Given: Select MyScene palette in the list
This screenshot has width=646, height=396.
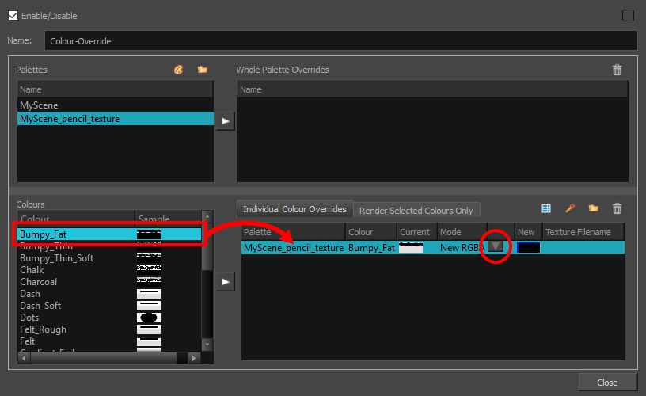Looking at the screenshot, I should [40, 105].
